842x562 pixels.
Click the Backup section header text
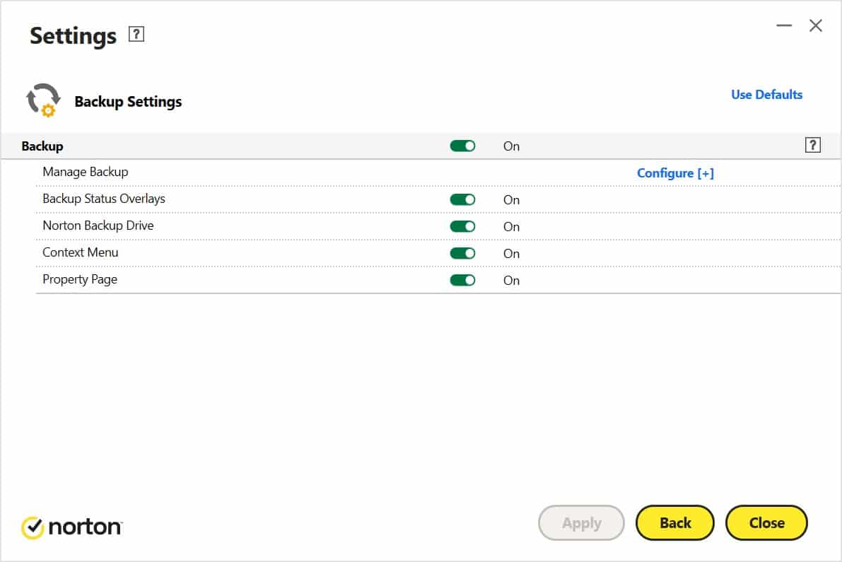coord(42,146)
